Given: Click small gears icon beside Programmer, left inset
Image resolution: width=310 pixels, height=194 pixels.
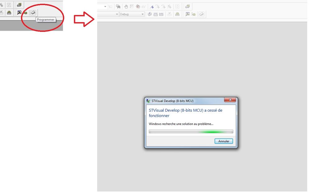Looking at the screenshot, I should tap(25, 13).
